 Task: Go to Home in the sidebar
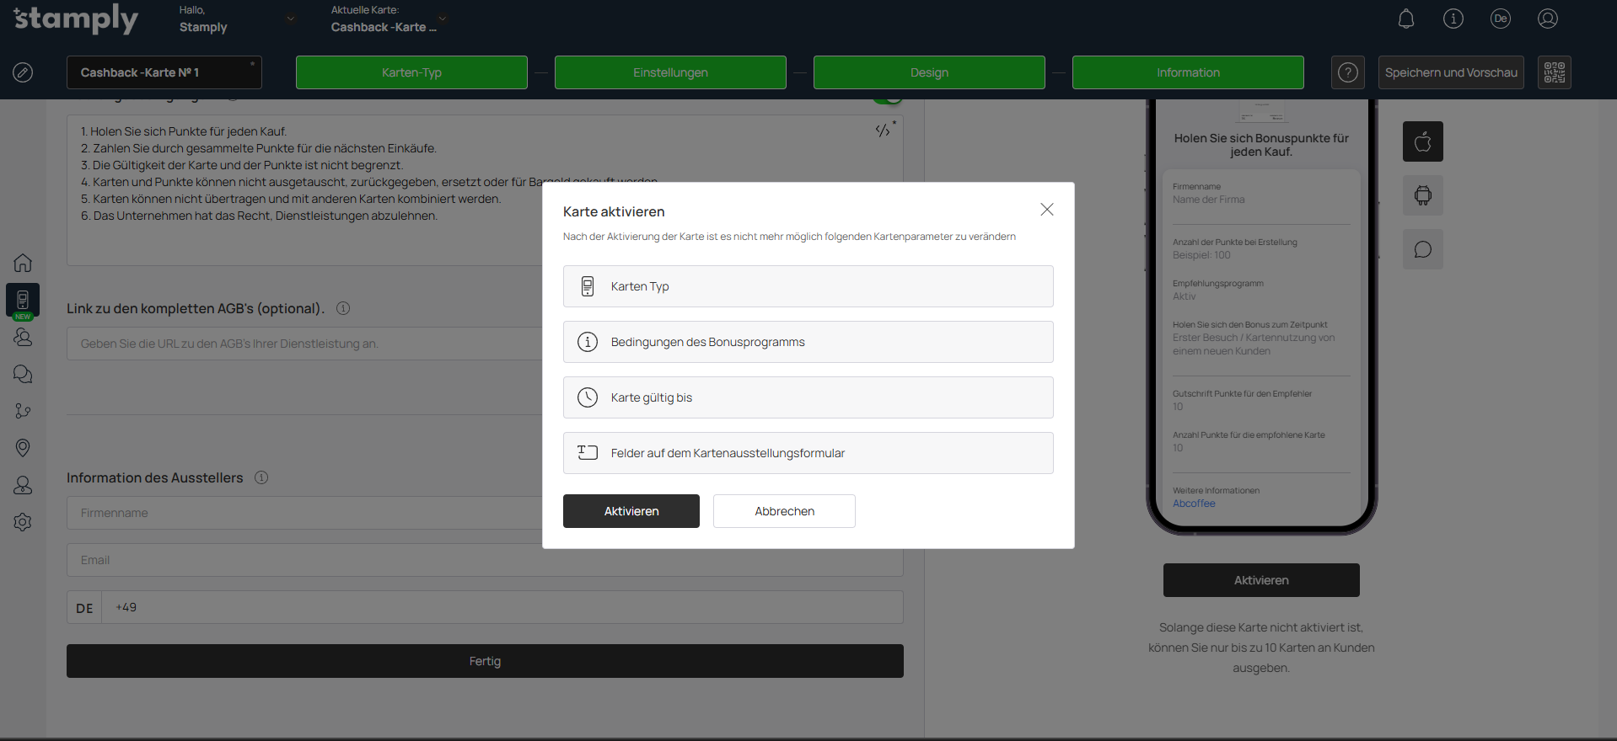tap(23, 263)
